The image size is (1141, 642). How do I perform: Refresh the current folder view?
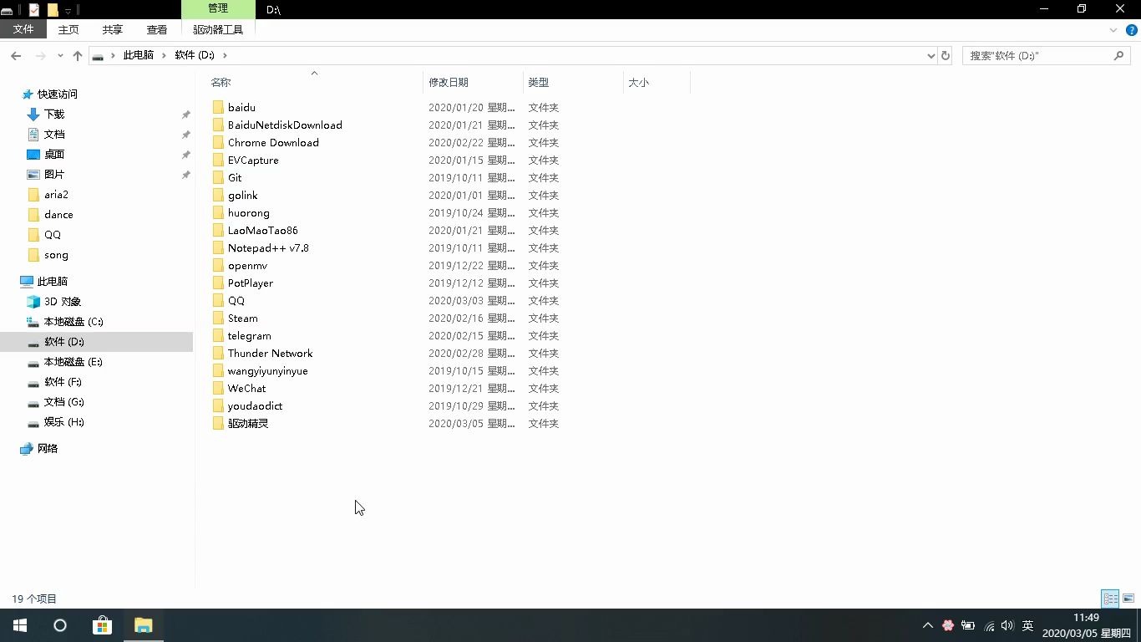946,55
